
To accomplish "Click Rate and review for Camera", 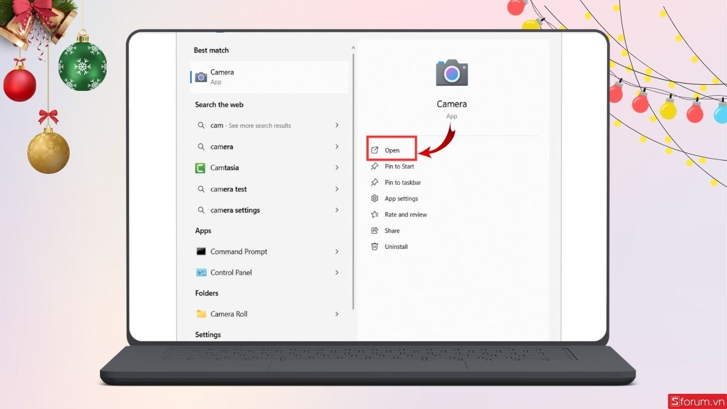I will click(x=405, y=214).
